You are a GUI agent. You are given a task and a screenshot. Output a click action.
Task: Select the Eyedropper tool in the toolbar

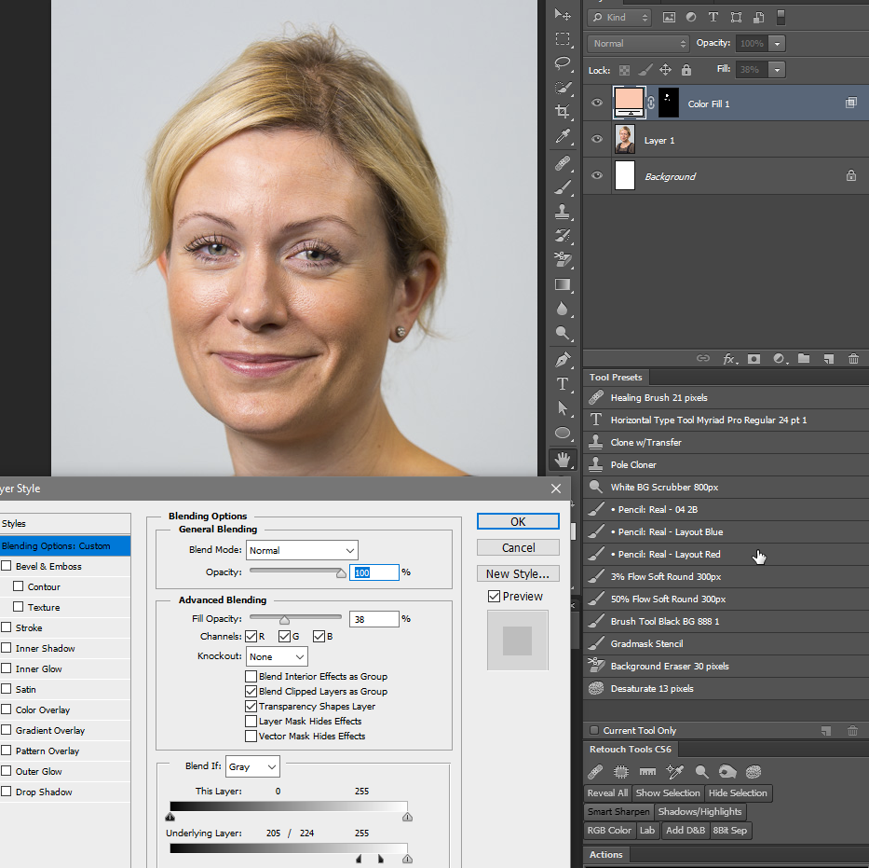tap(563, 137)
